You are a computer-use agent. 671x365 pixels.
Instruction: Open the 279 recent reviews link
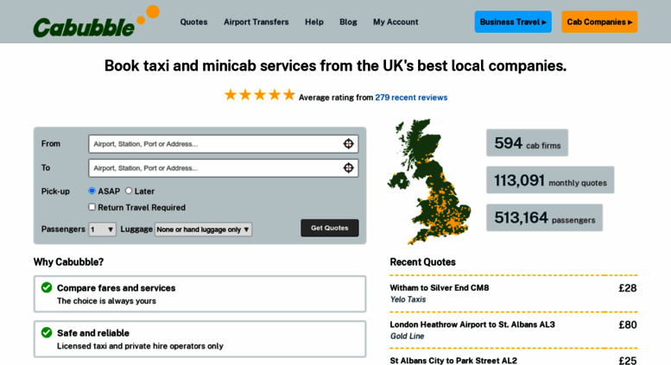click(x=411, y=98)
